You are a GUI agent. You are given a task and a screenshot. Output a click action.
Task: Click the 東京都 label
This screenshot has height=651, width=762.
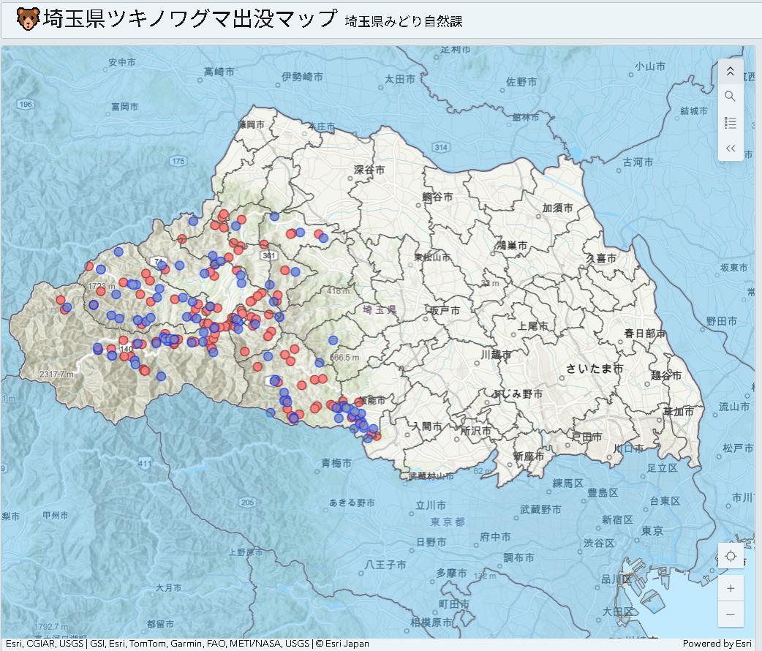click(448, 522)
